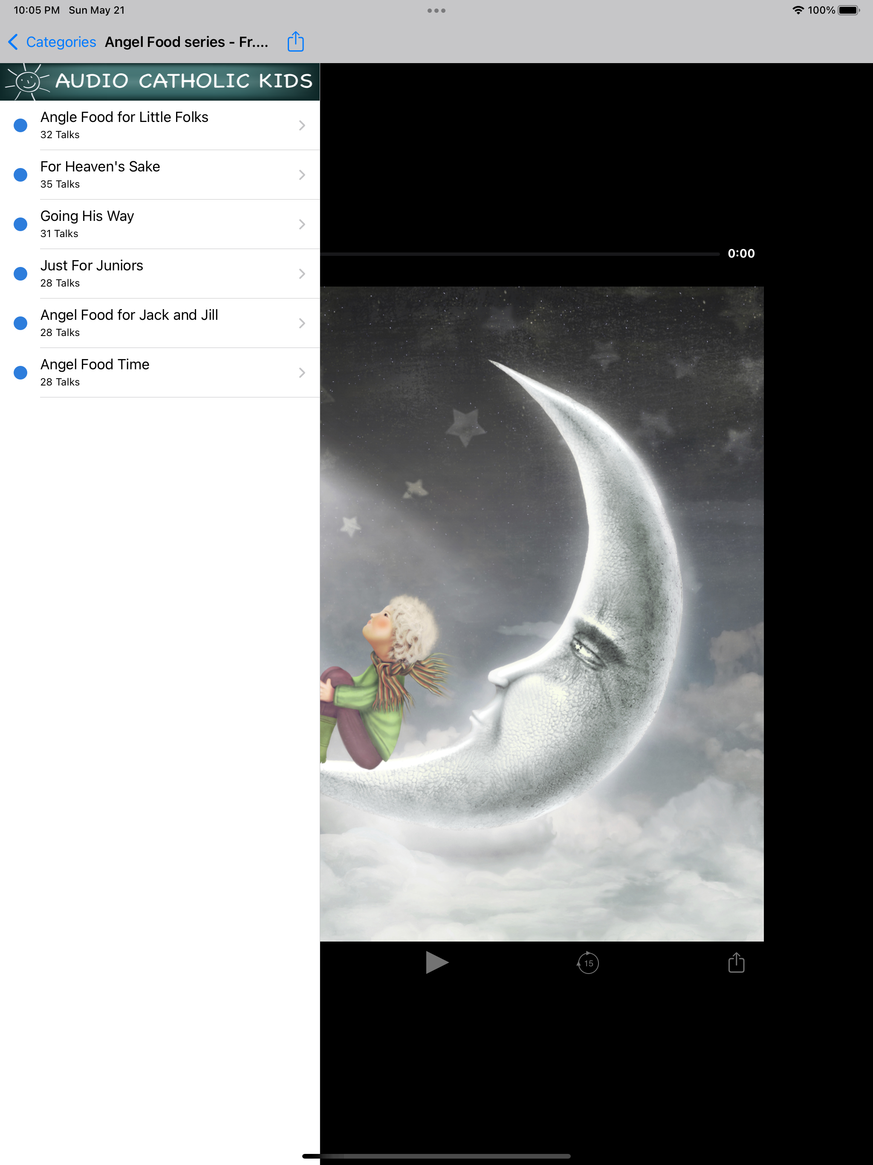Viewport: 873px width, 1165px height.
Task: Tap the 10:05 PM clock
Action: (36, 10)
